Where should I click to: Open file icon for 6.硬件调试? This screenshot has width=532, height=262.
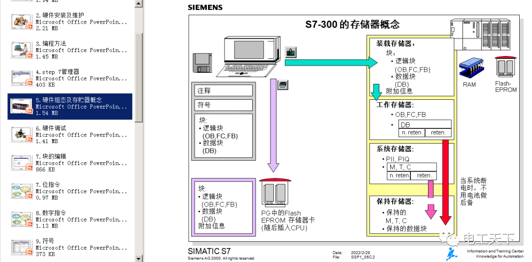(22, 135)
